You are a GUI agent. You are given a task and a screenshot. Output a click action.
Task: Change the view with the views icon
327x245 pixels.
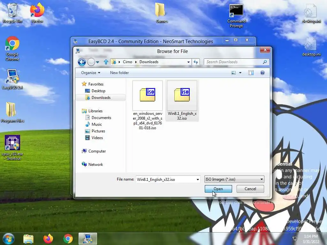233,73
